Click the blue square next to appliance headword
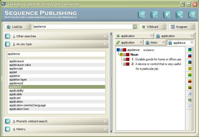 (118, 50)
